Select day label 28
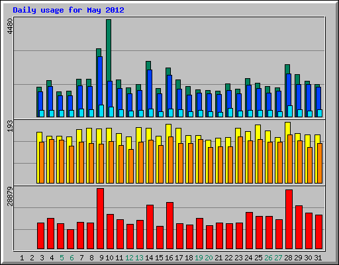339x265 pixels. pyautogui.click(x=288, y=258)
